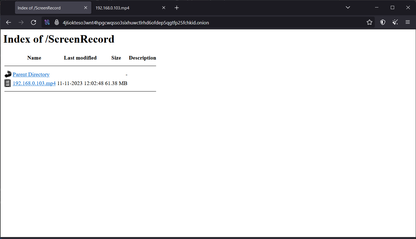This screenshot has width=416, height=239.
Task: Reload the current page
Action: [x=33, y=22]
